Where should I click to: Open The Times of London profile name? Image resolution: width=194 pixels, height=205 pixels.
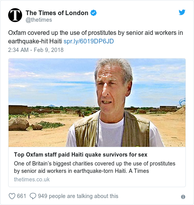tap(57, 13)
